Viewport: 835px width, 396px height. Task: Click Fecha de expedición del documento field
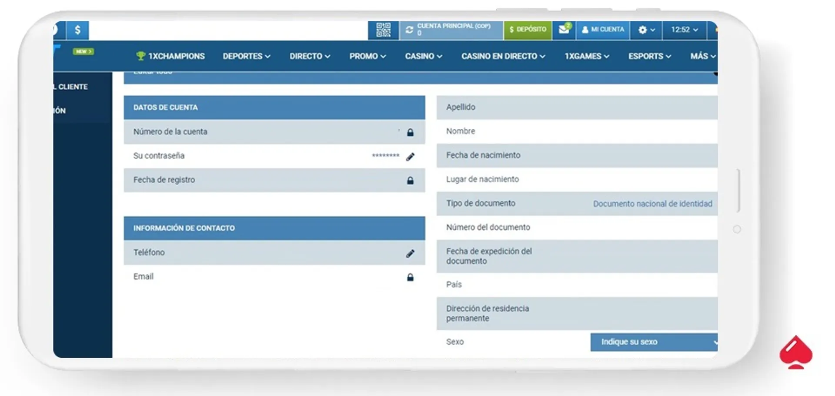tap(577, 256)
